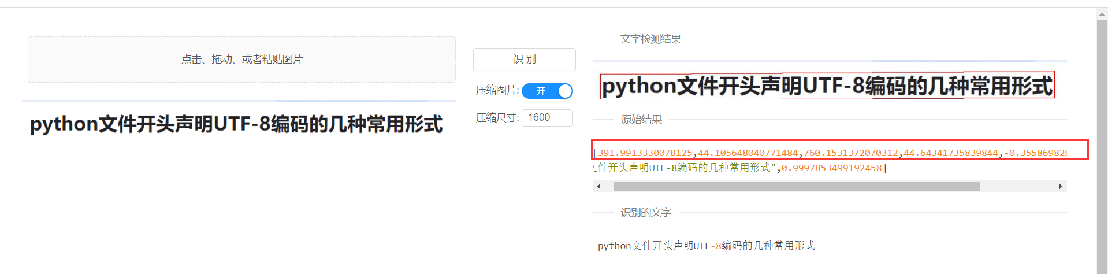Image resolution: width=1108 pixels, height=274 pixels.
Task: Click the image upload drop area
Action: pyautogui.click(x=241, y=60)
